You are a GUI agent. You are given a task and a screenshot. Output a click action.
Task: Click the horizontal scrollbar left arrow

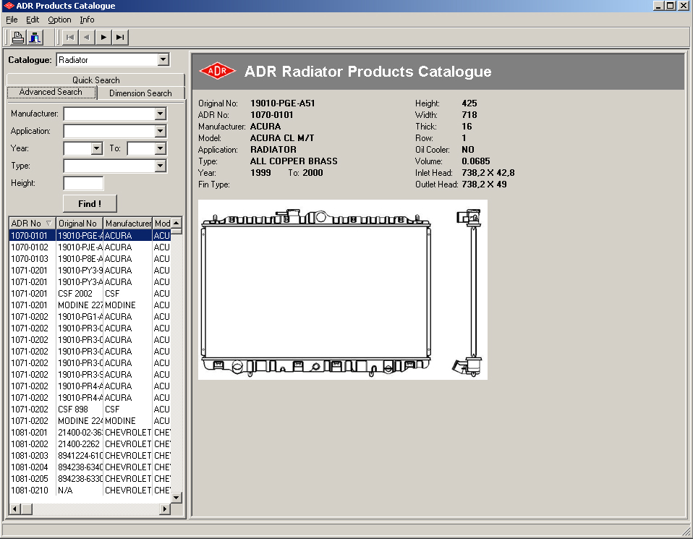(x=14, y=509)
